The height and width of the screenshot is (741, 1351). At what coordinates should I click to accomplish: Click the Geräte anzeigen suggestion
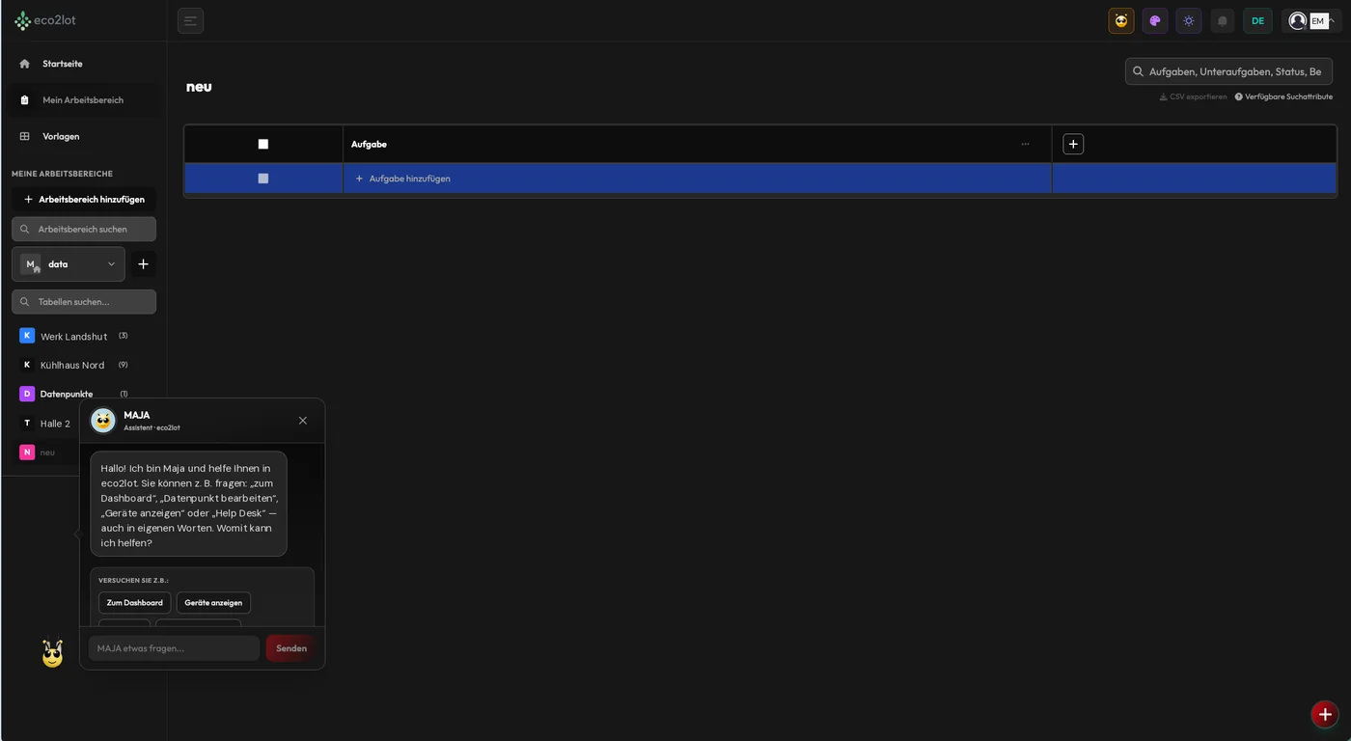(213, 603)
